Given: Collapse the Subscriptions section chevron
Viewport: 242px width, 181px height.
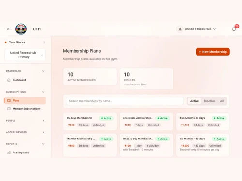Looking at the screenshot, I should click(x=43, y=92).
